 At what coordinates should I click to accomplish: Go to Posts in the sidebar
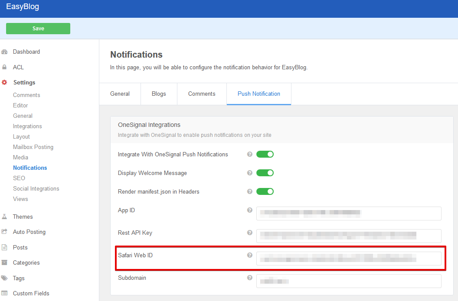(20, 247)
